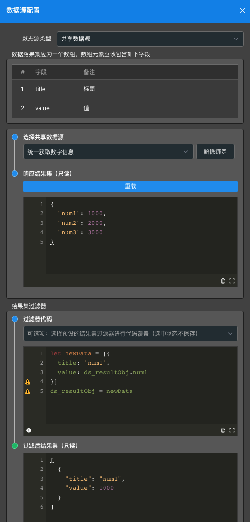Click the info icon below filter code
250x522 pixels.
(29, 431)
